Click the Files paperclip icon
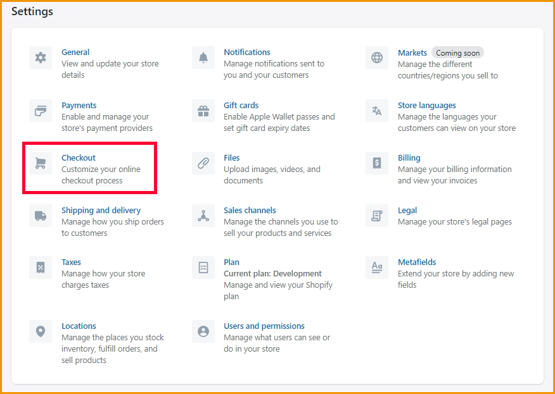Image resolution: width=555 pixels, height=394 pixels. pos(203,163)
